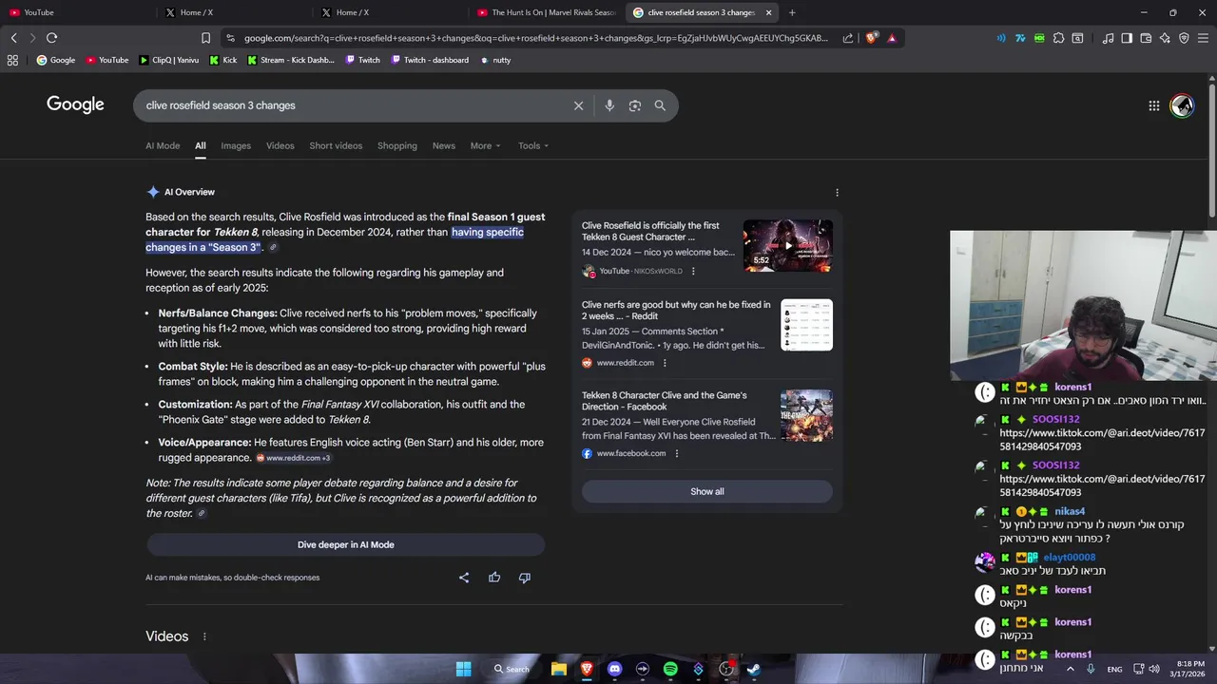Open the Google logo homepage link

coord(75,104)
